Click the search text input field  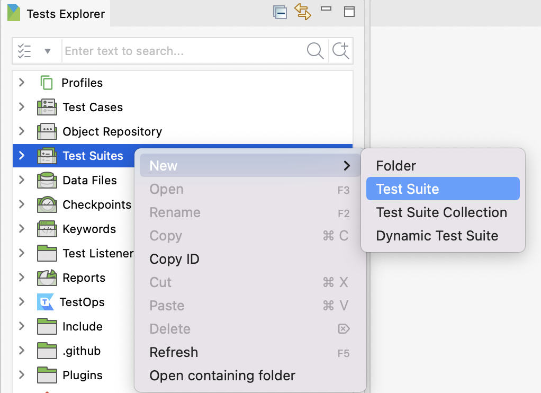pos(183,51)
